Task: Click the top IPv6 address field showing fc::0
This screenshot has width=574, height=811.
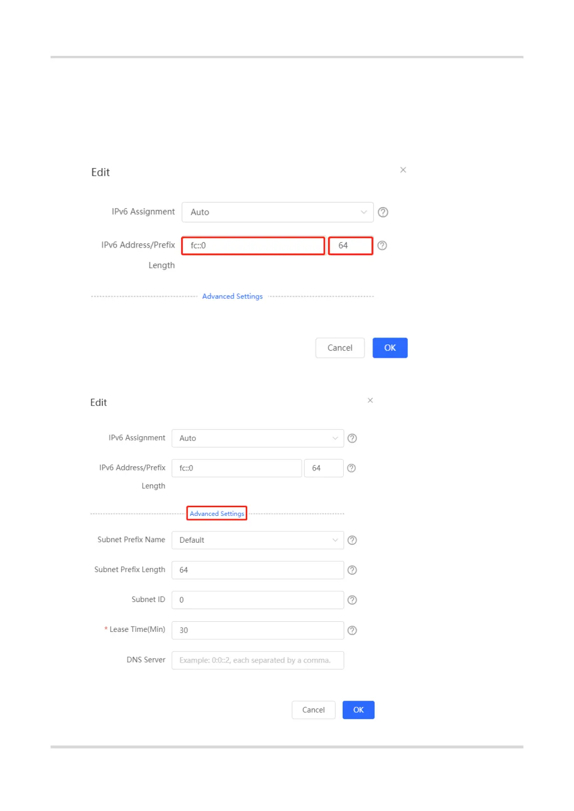Action: click(253, 246)
